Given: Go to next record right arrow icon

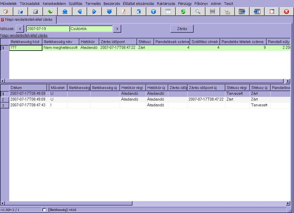Looking at the screenshot, I should 94,12.
